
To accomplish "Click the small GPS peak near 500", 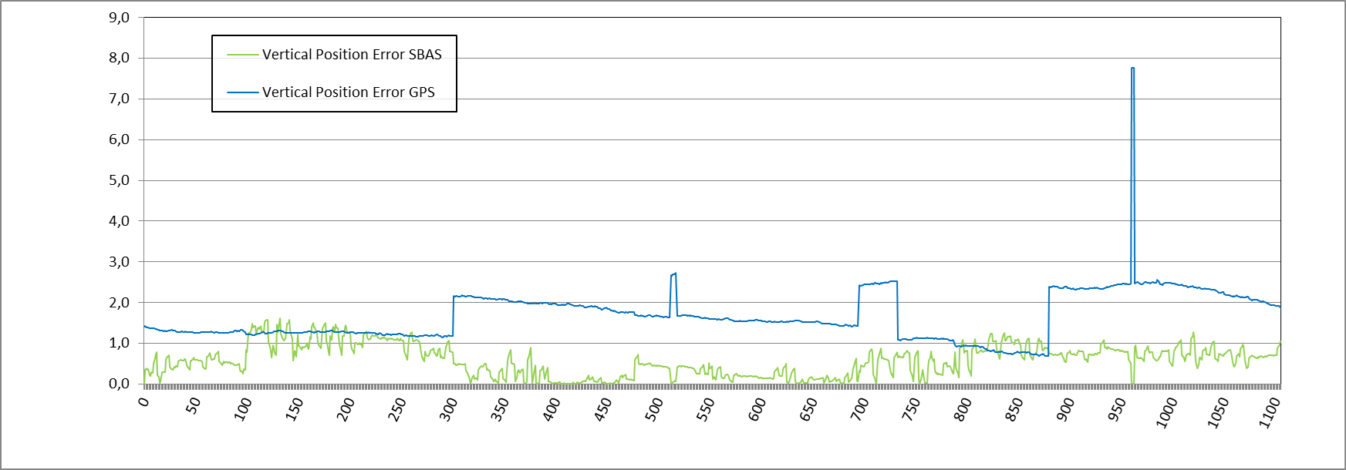I will 674,274.
